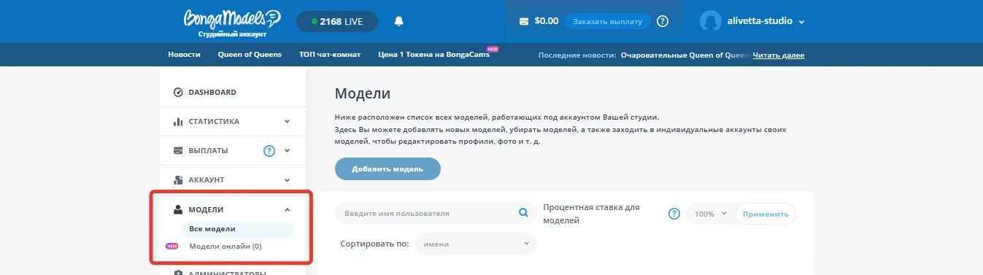Click the Добавить модель button
This screenshot has width=983, height=275.
click(x=388, y=169)
